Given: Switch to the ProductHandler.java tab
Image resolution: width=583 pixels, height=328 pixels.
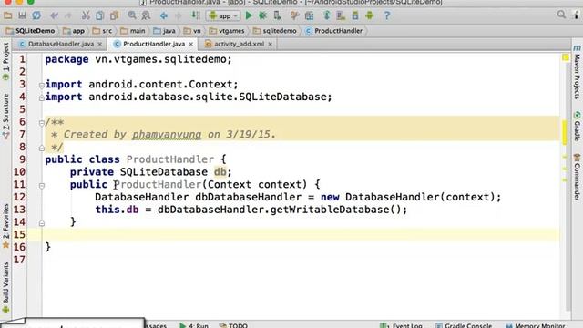Looking at the screenshot, I should tap(154, 44).
